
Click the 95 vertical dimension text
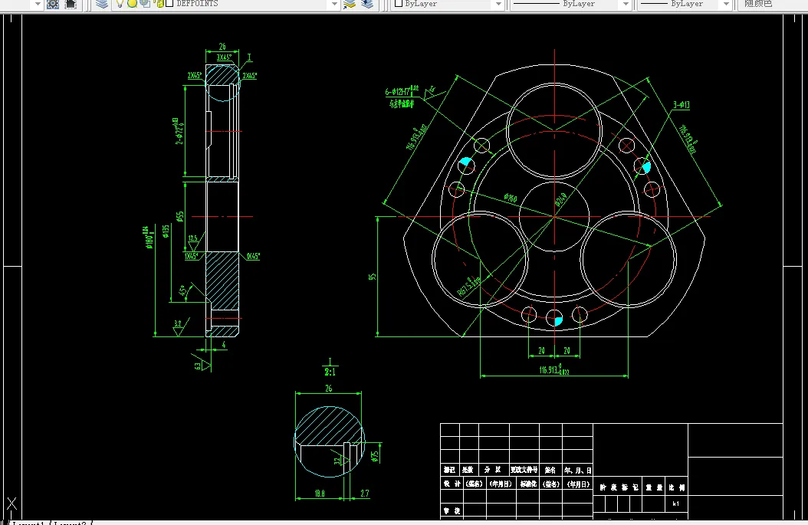click(372, 277)
